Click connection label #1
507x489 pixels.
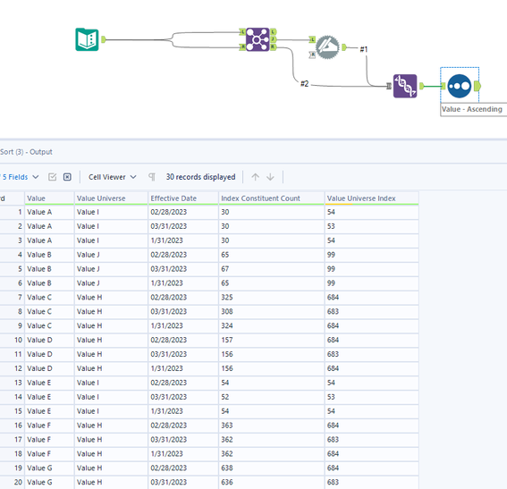click(364, 49)
